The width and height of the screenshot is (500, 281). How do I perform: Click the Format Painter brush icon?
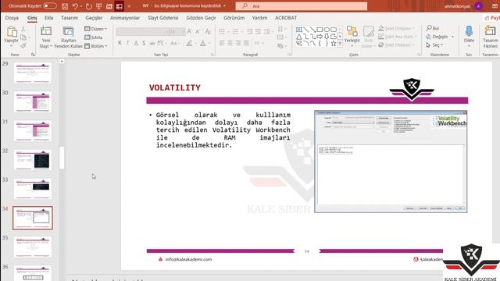(x=23, y=46)
